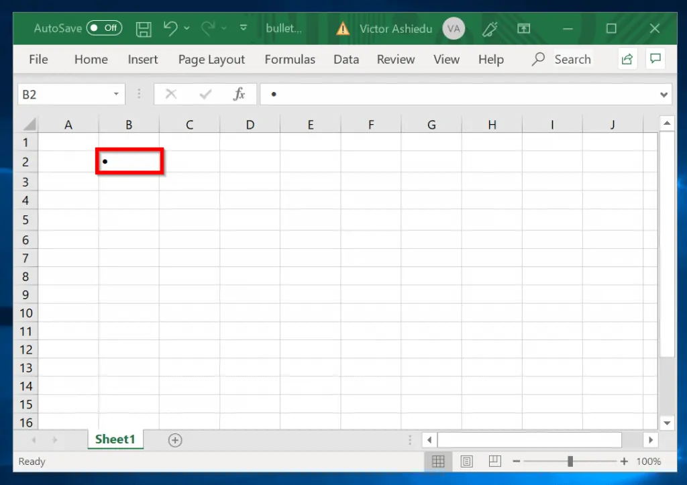Click the horizontal scrollbar track

[x=632, y=440]
